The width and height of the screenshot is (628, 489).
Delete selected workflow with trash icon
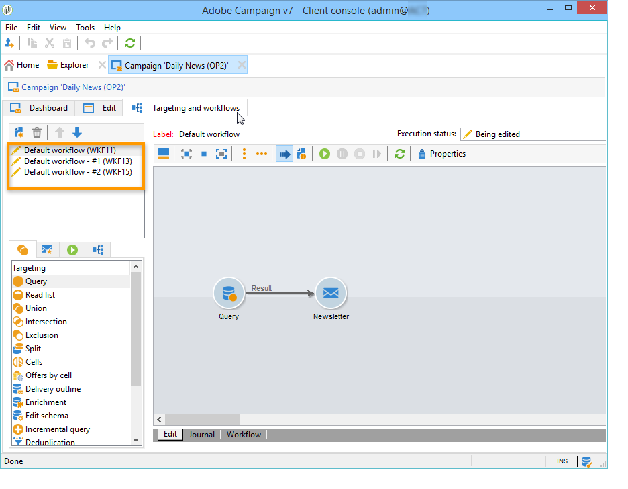[x=36, y=132]
